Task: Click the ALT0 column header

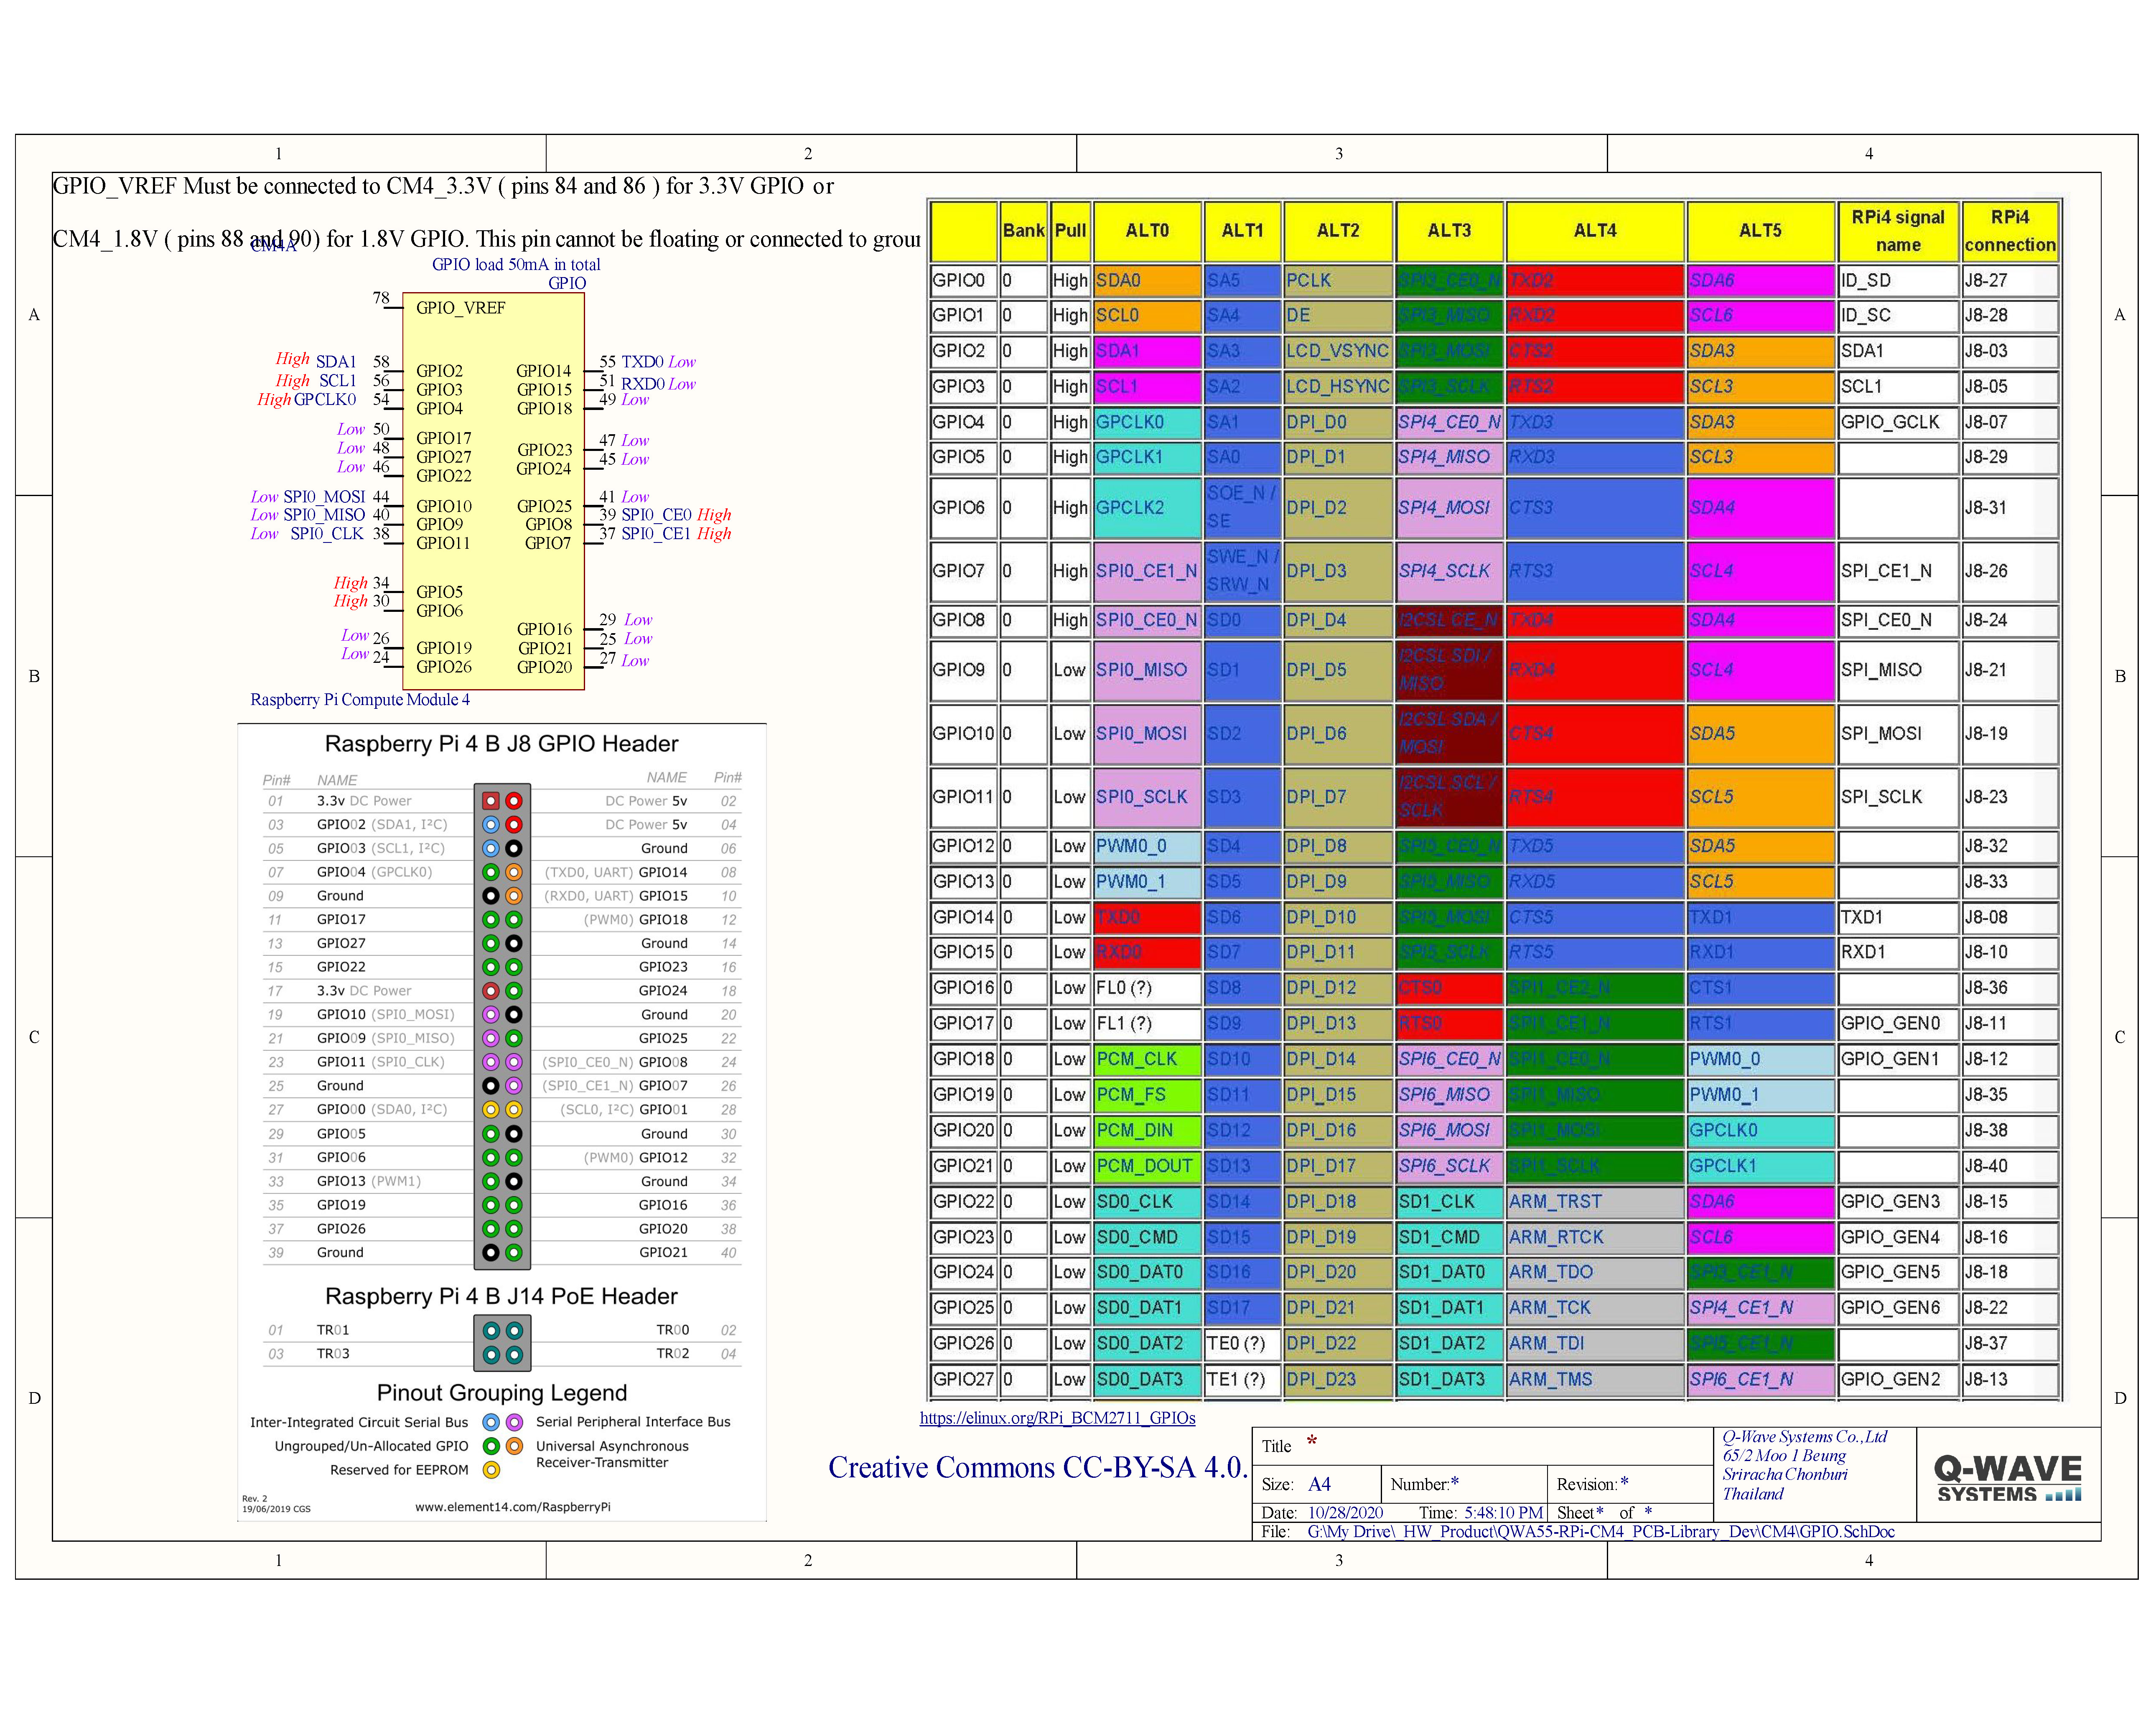Action: 1147,231
